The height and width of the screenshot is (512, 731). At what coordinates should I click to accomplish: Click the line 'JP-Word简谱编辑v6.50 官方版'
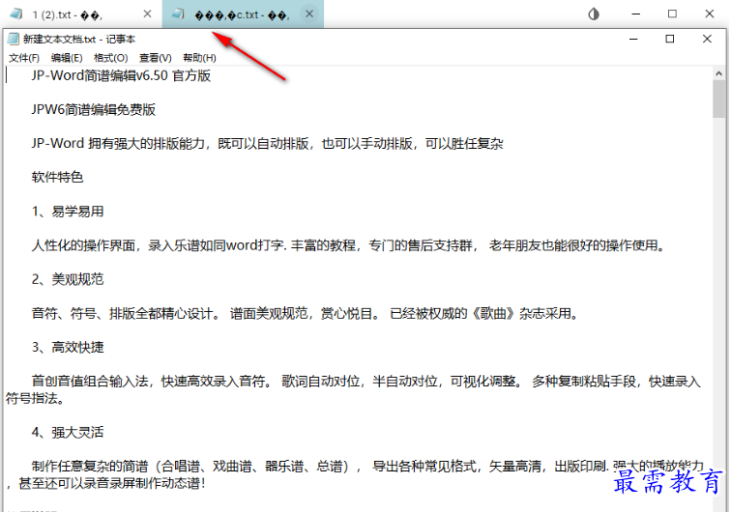[x=121, y=75]
